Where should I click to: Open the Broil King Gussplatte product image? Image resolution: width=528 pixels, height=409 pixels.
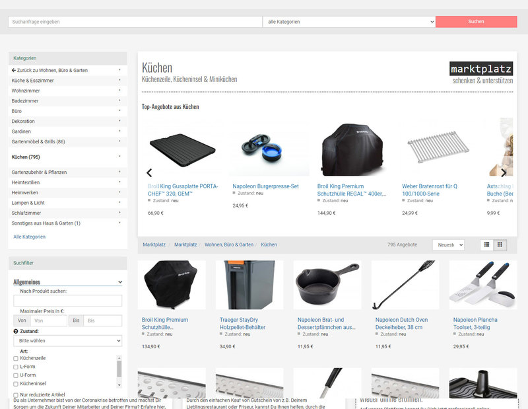point(183,149)
